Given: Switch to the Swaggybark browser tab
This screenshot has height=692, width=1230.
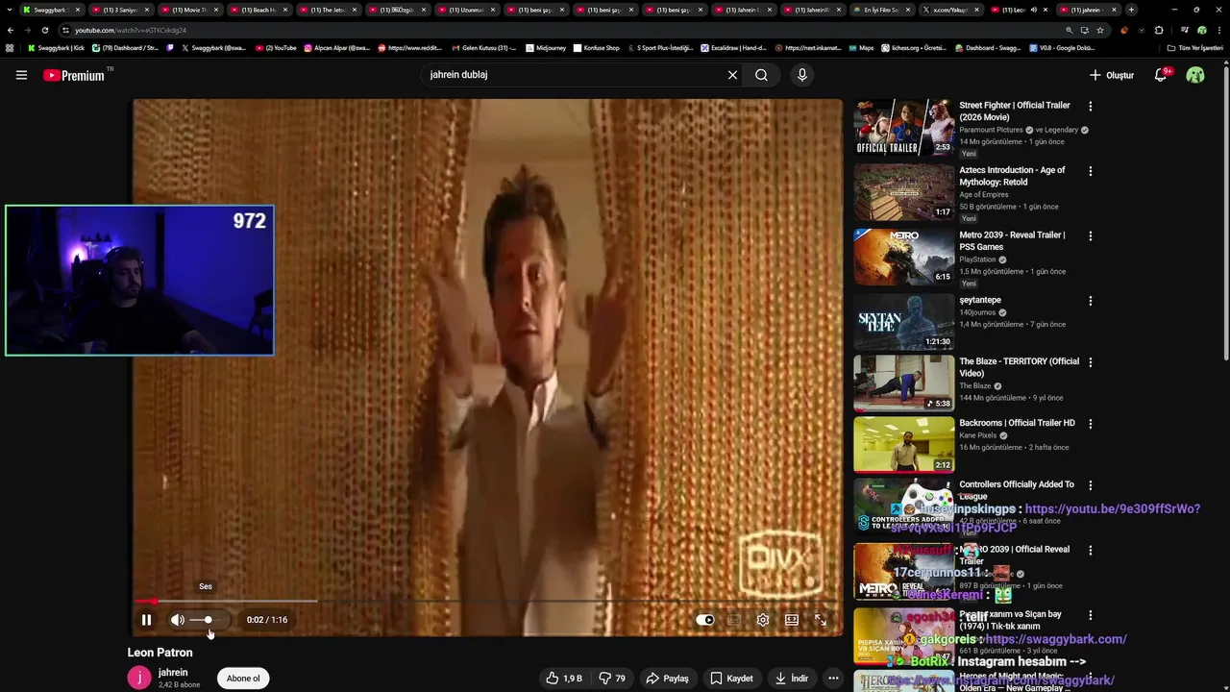Looking at the screenshot, I should click(50, 10).
